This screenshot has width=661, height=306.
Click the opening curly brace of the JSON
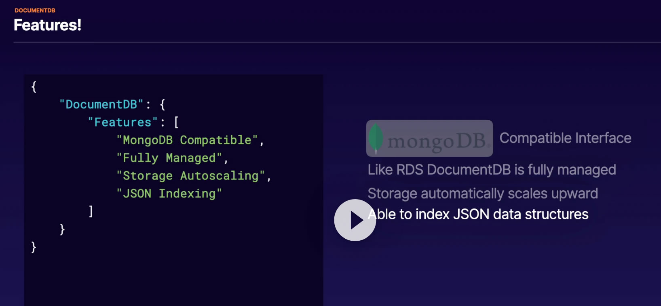34,87
